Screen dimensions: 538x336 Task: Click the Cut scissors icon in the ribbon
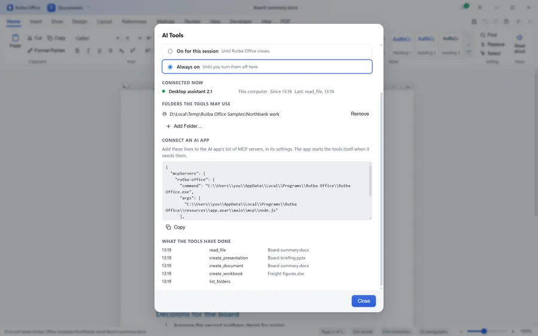coord(30,38)
